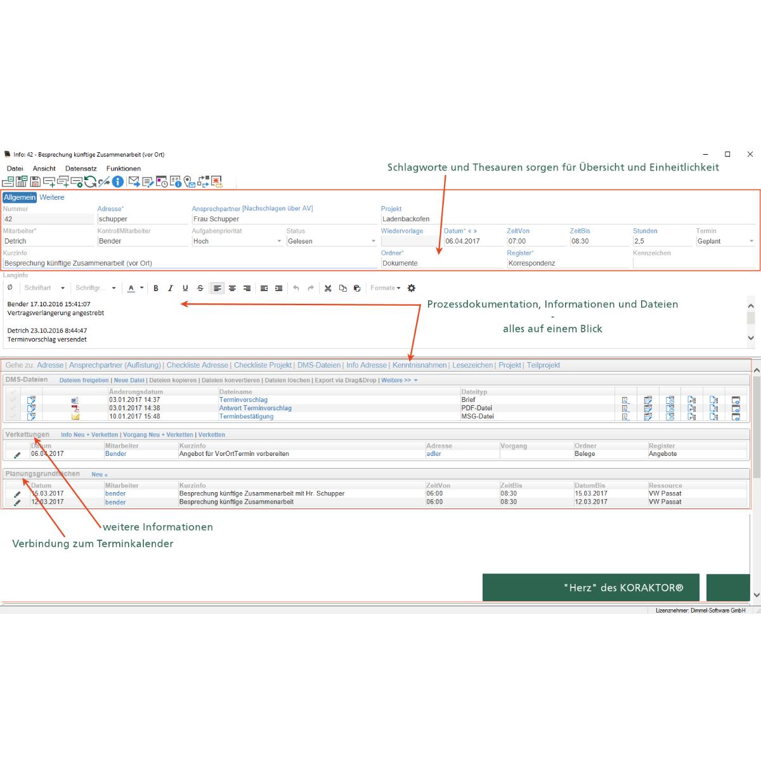This screenshot has width=761, height=761.
Task: Set left text alignment in editor
Action: point(218,289)
